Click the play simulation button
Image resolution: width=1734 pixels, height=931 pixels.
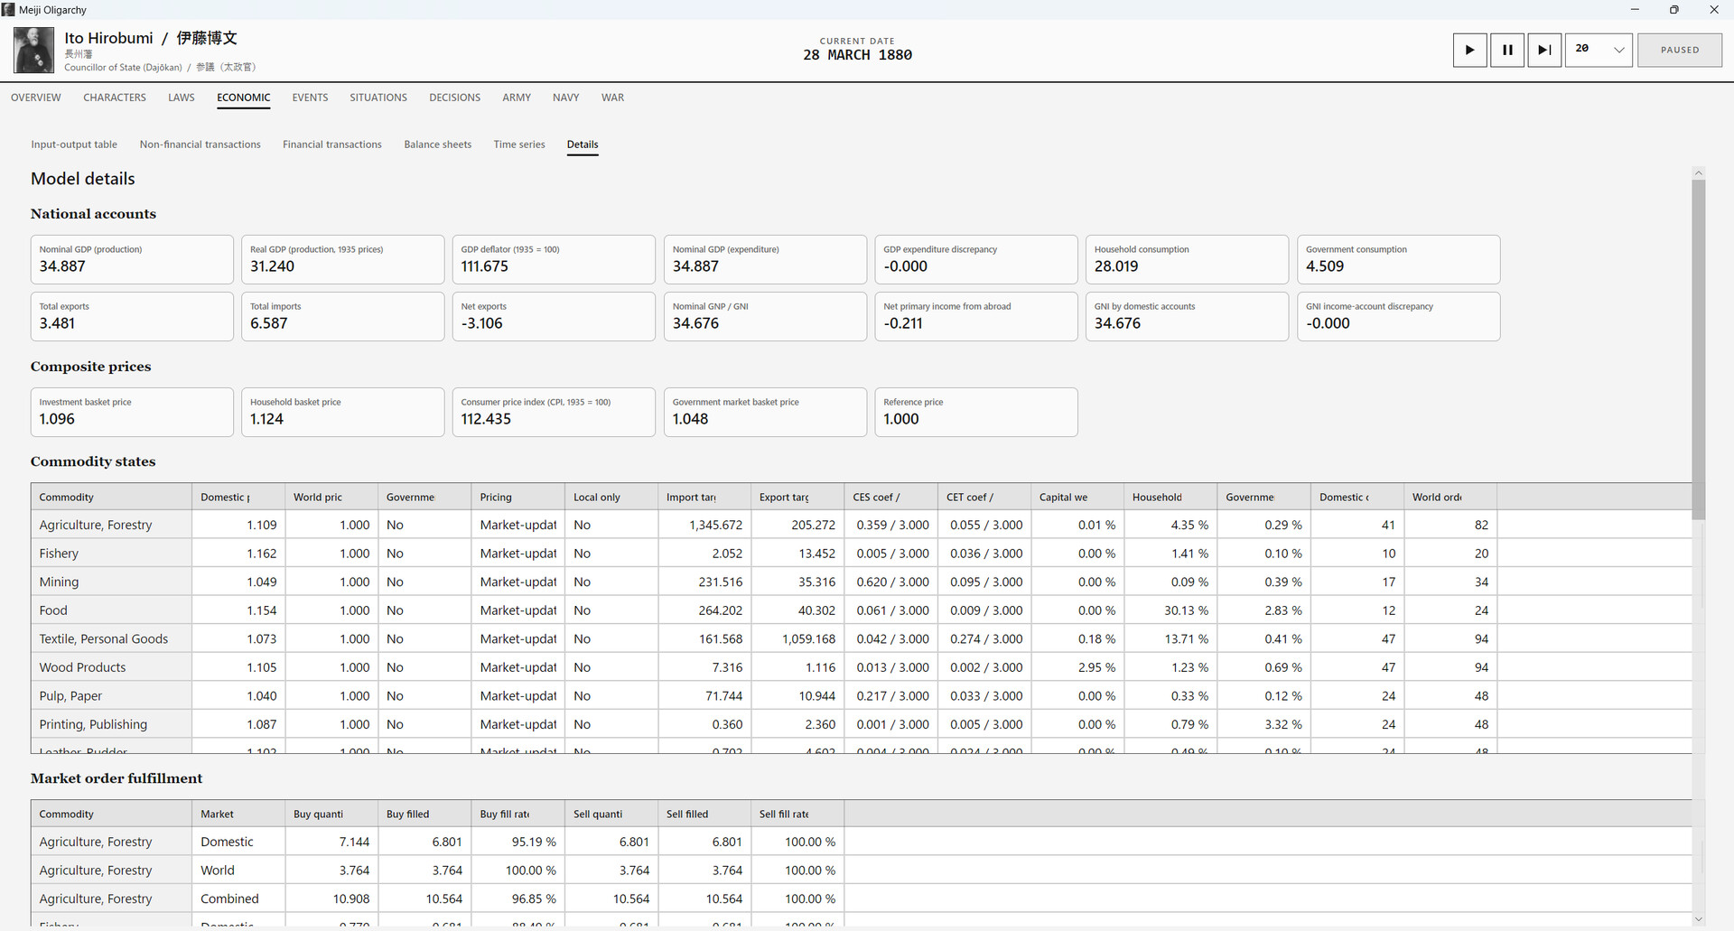click(x=1469, y=50)
